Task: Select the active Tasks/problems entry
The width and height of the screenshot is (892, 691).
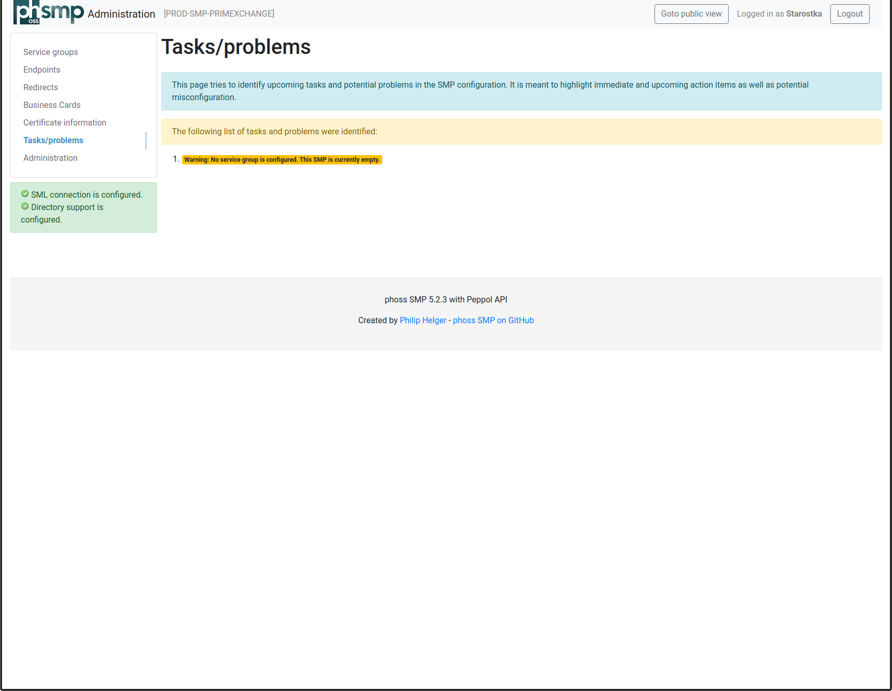Action: pos(53,140)
